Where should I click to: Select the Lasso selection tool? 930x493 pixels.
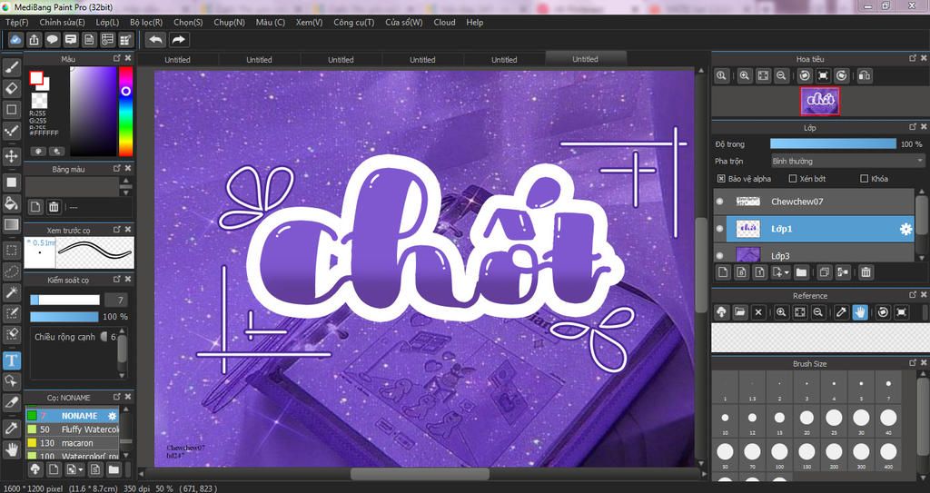[x=11, y=271]
